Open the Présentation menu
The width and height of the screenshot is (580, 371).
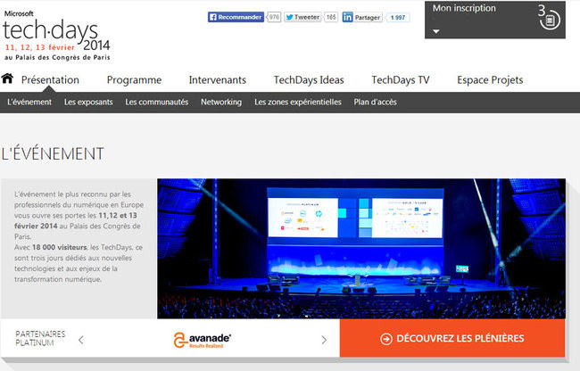pyautogui.click(x=50, y=79)
